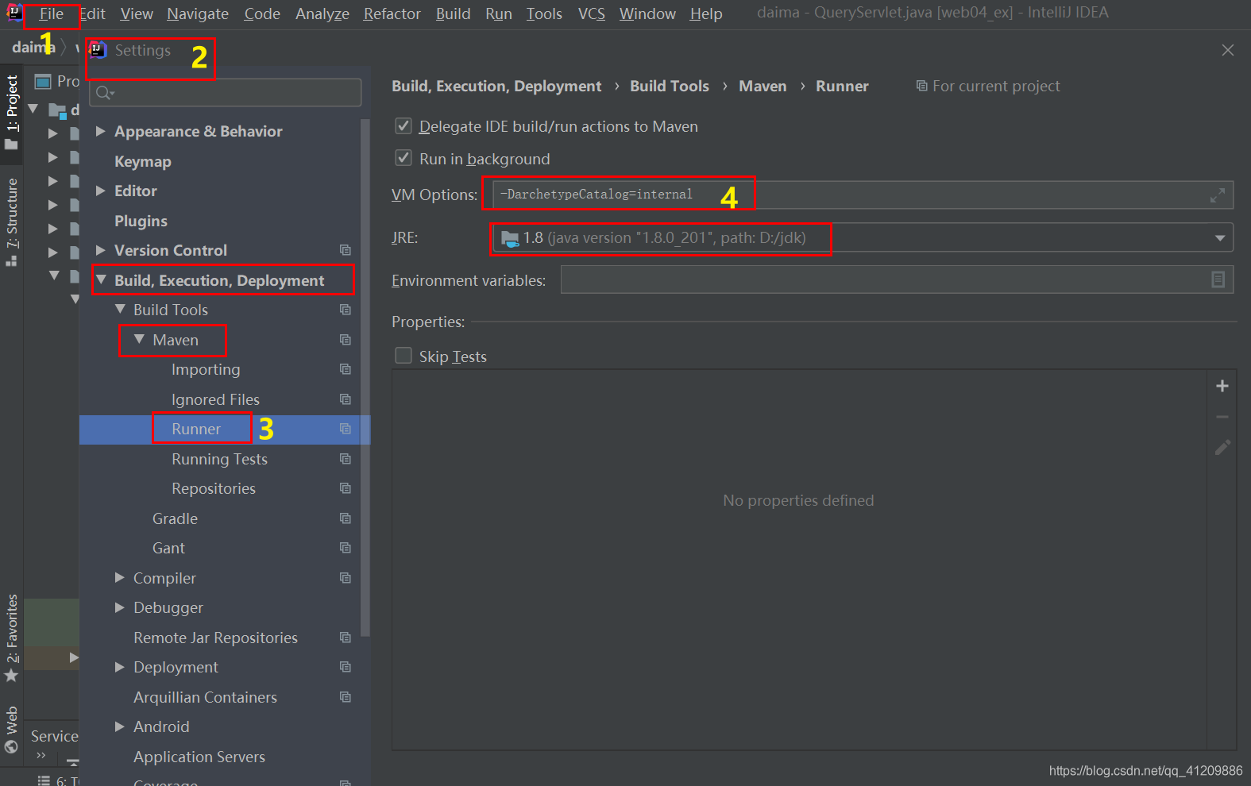Open the Project tool window tab
The height and width of the screenshot is (786, 1251).
[11, 111]
